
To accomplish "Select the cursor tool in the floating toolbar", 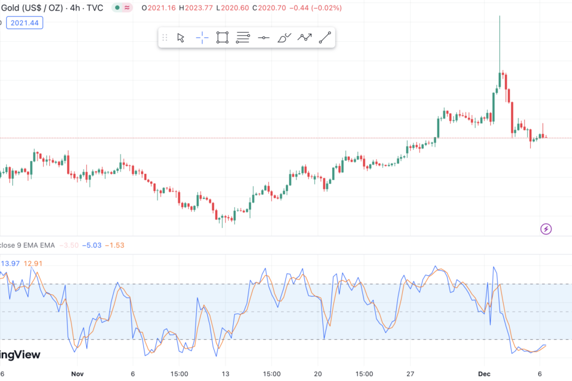I will pos(180,37).
